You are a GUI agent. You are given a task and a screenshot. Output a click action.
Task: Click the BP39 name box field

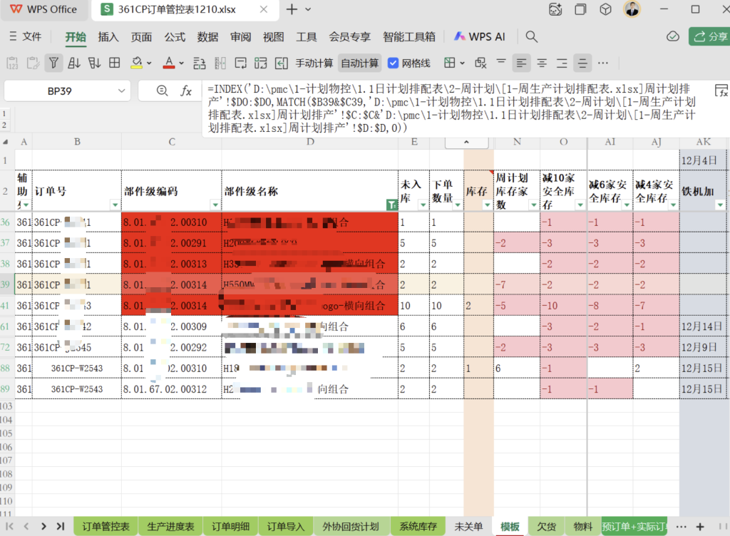tap(60, 91)
